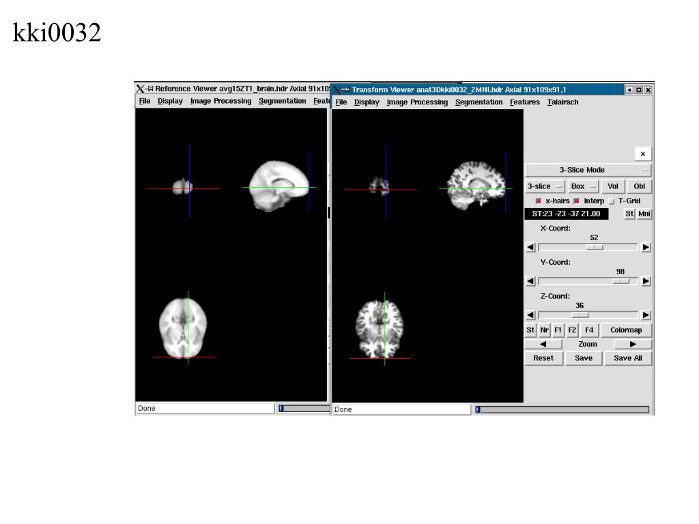
Task: Open the X window menu of Transform Viewer
Action: [x=337, y=90]
